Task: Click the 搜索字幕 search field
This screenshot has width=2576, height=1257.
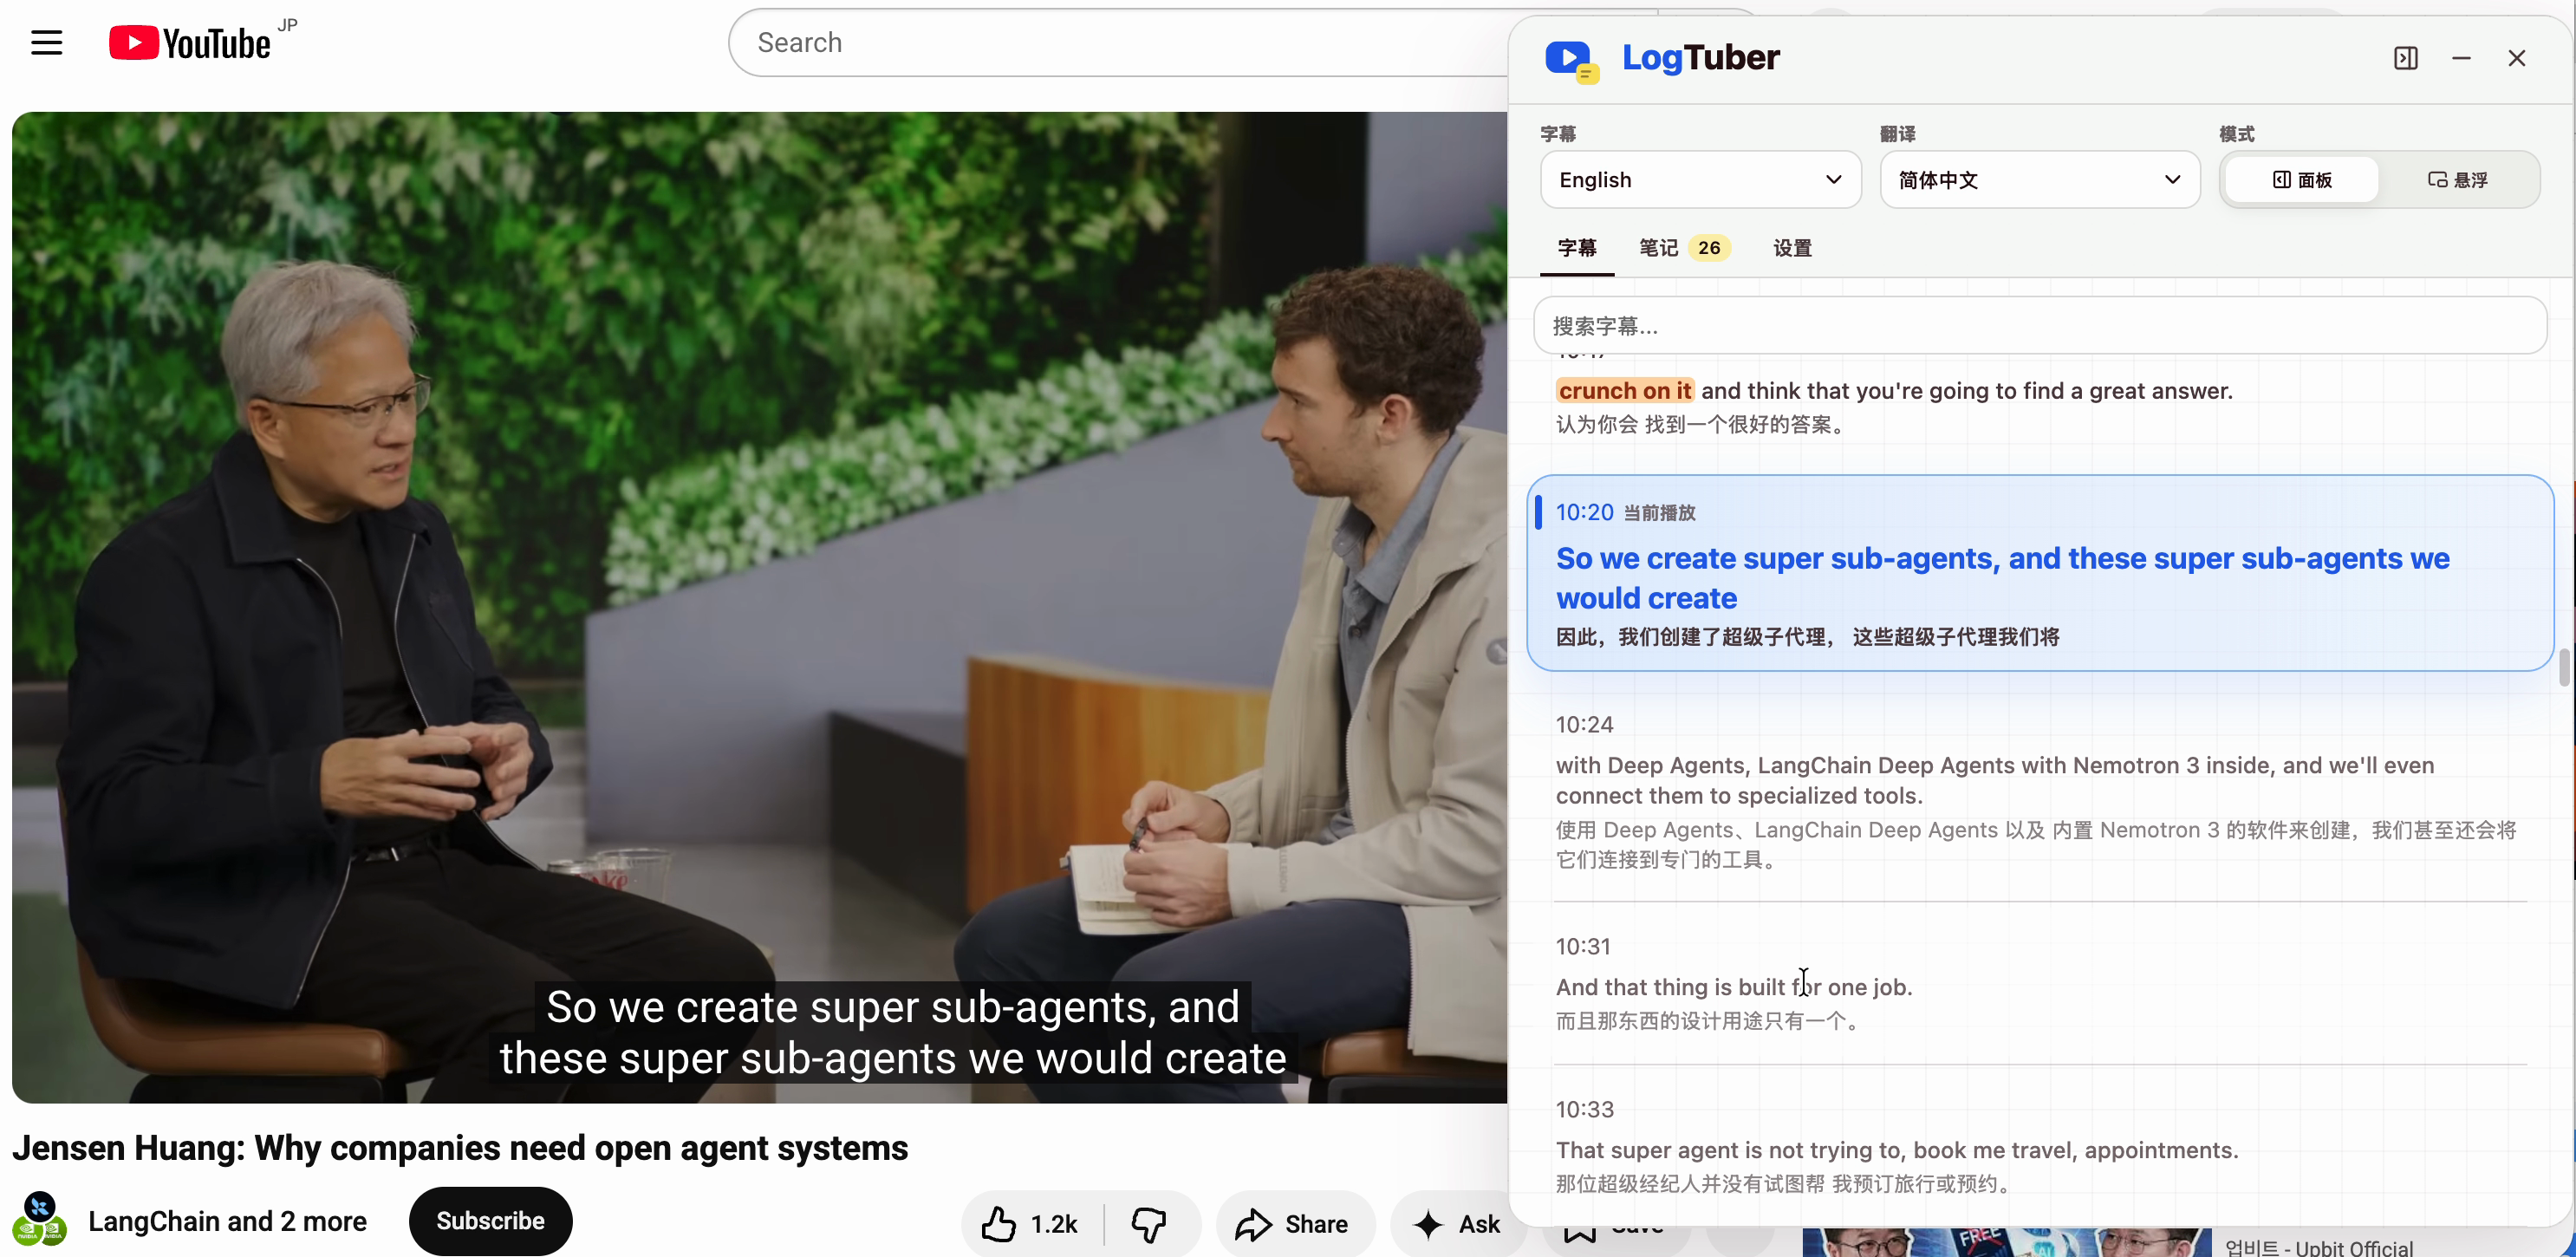Action: (x=2039, y=326)
